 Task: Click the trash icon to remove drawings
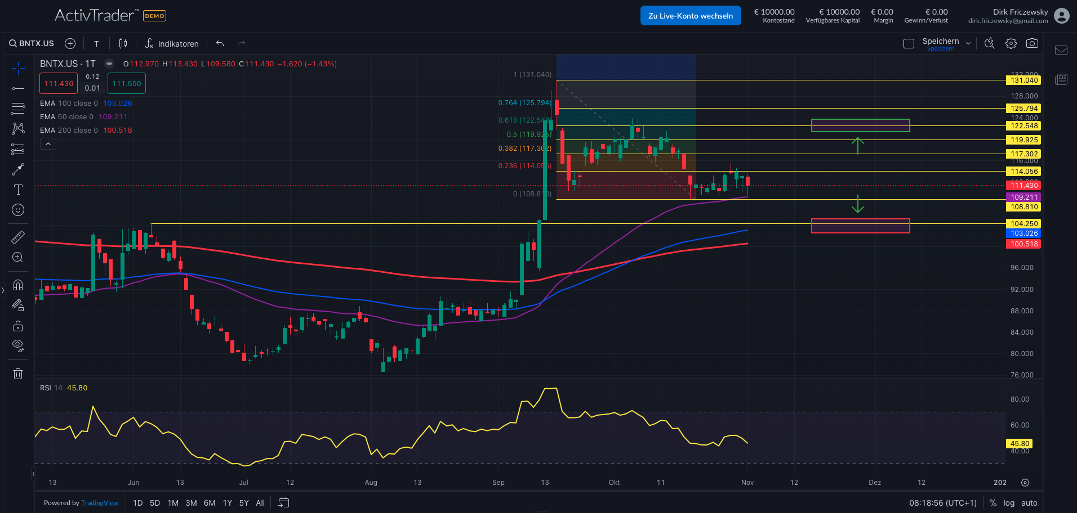pyautogui.click(x=18, y=374)
